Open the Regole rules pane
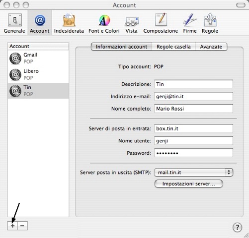 pos(210,23)
